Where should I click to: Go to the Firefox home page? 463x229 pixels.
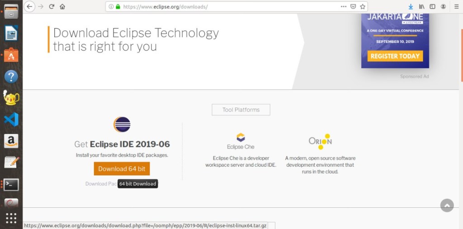(62, 7)
